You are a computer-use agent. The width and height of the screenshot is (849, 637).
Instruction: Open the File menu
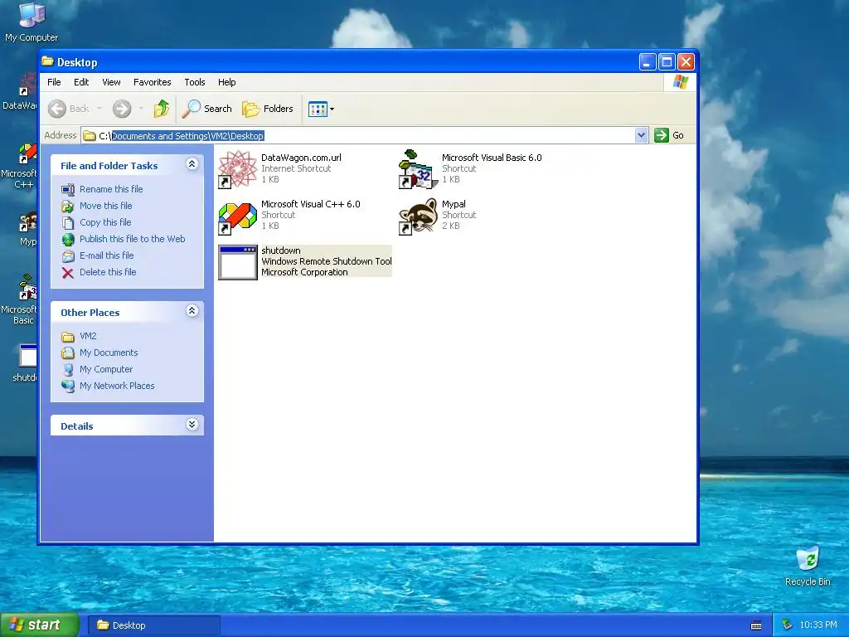[54, 82]
